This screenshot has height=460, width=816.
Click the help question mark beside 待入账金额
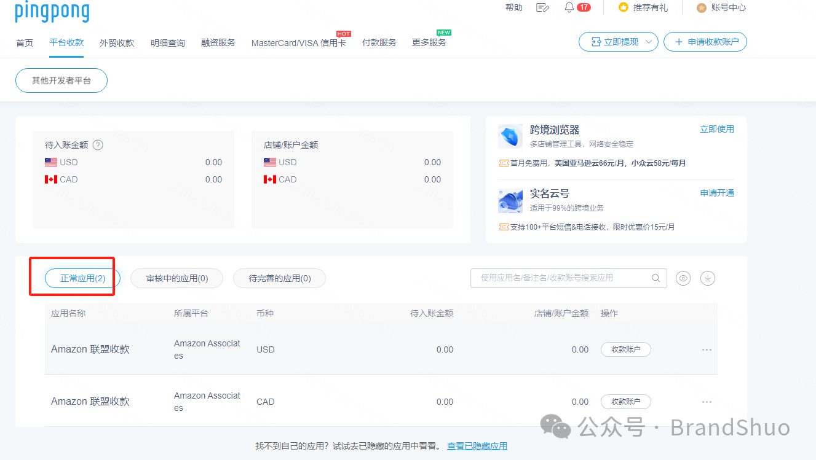[x=98, y=145]
